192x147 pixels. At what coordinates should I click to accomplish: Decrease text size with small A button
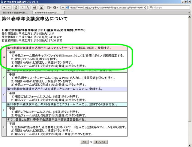tap(22, 7)
